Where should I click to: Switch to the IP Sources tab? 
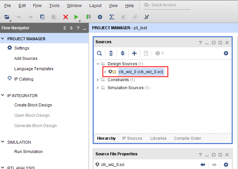pos(132,138)
